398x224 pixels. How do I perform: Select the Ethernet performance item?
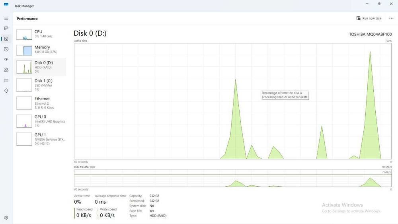(x=40, y=103)
